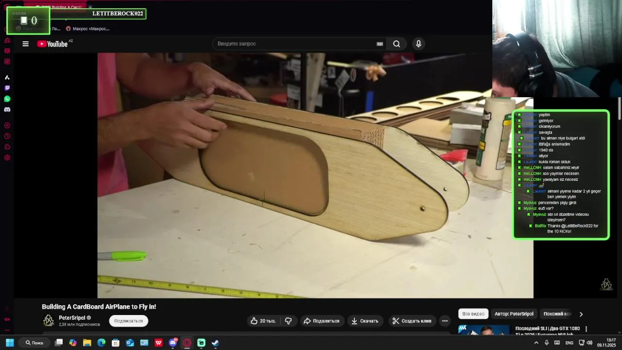Open more actions three-dot menu under video
Image resolution: width=622 pixels, height=350 pixels.
pyautogui.click(x=445, y=321)
